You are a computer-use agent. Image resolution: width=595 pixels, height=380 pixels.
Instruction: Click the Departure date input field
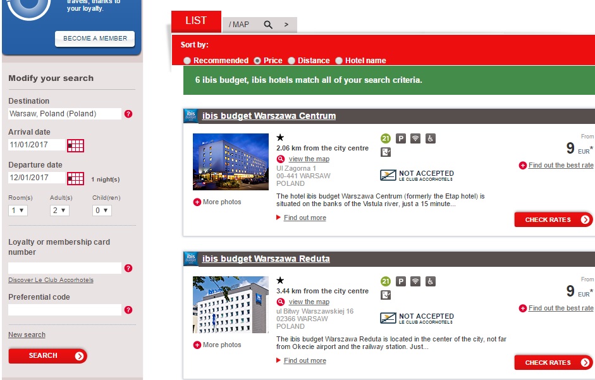pos(37,178)
